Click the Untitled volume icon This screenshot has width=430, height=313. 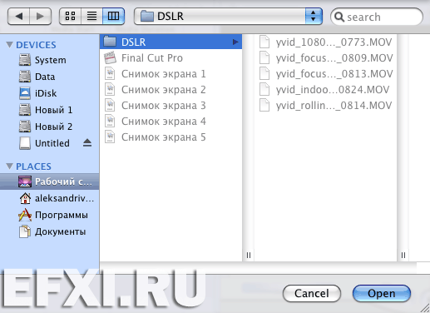[25, 143]
